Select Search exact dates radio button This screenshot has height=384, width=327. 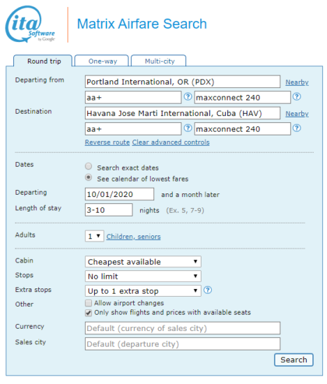pos(89,166)
